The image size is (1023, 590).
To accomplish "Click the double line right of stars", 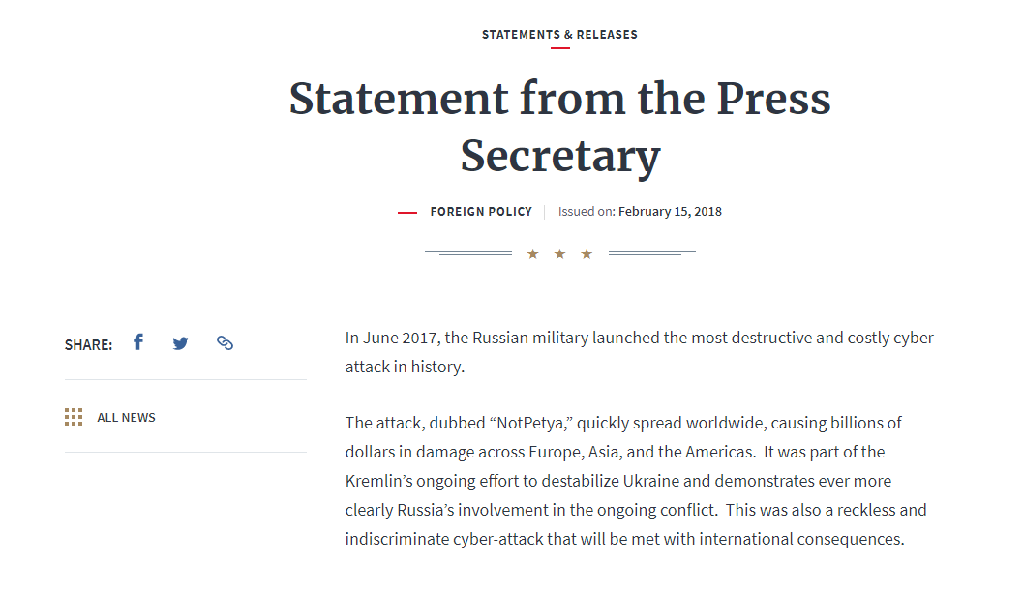I will point(651,253).
